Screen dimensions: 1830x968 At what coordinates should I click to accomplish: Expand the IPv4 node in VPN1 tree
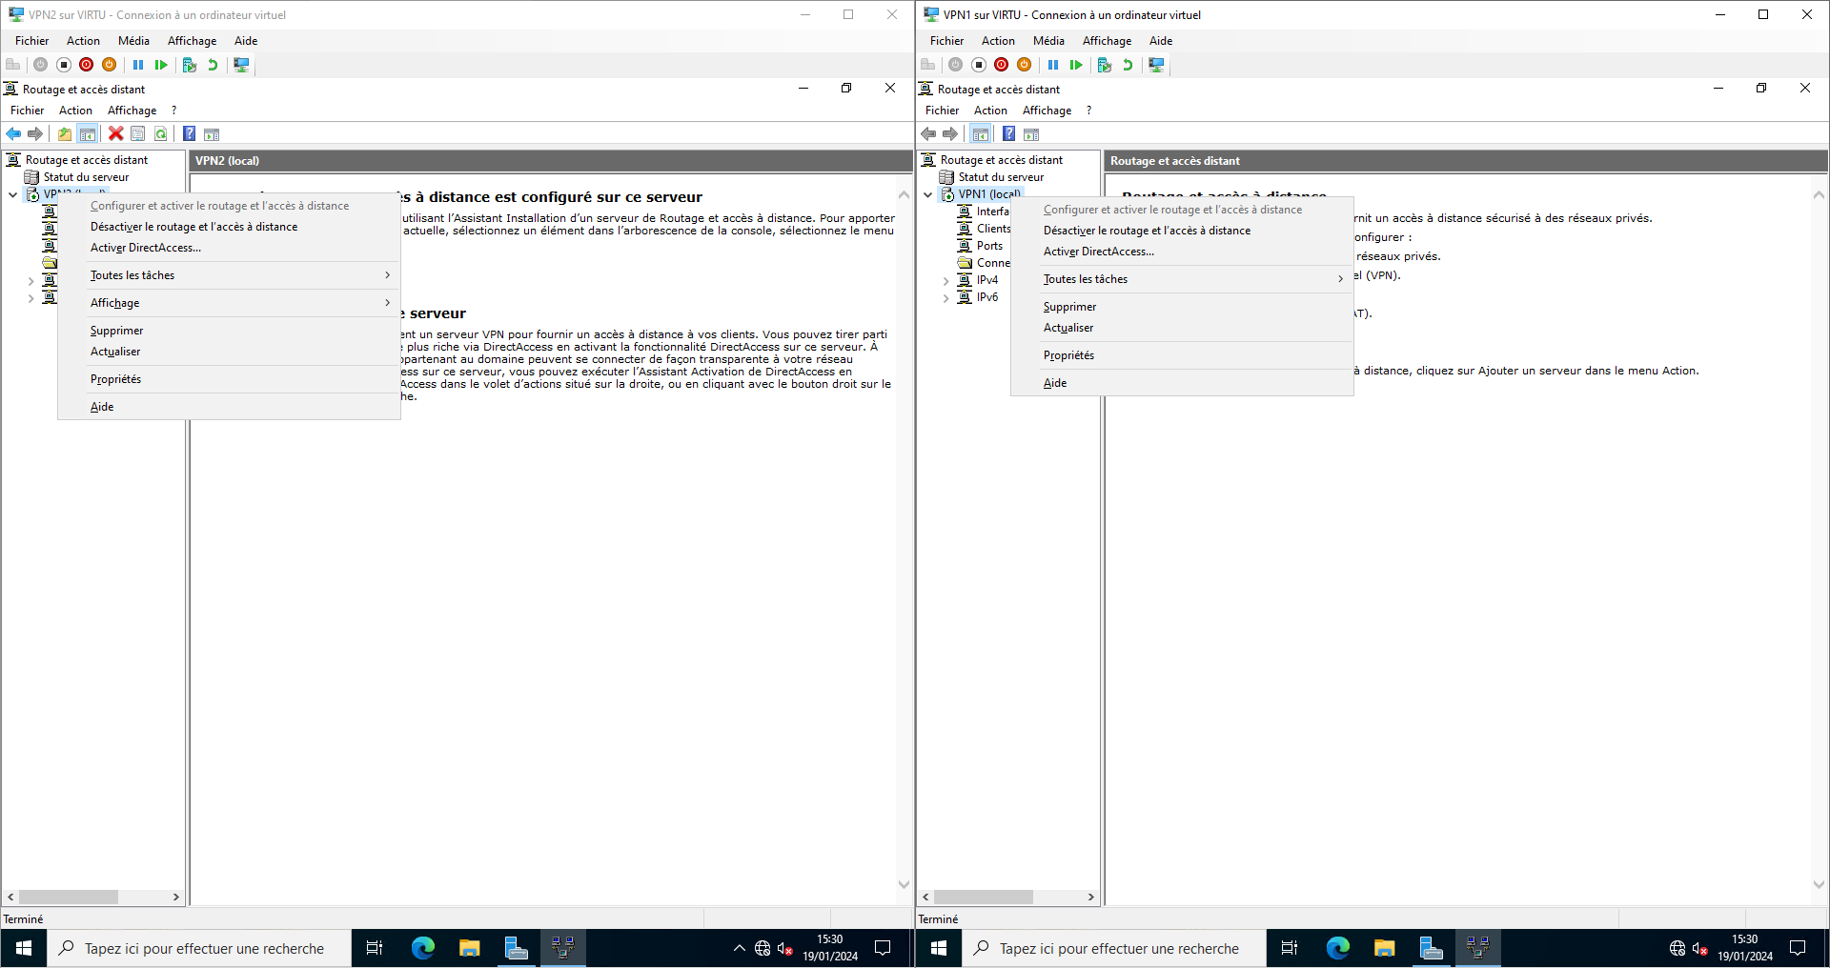[945, 280]
